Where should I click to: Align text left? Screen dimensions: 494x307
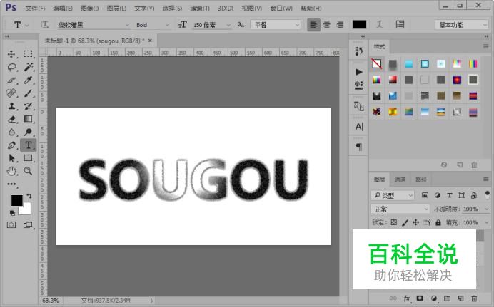click(313, 24)
